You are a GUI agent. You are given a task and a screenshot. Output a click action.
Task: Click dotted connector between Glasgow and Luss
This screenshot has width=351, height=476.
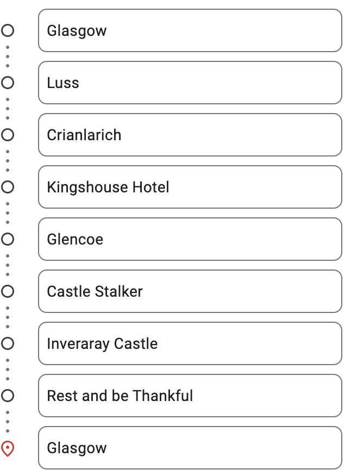8,57
